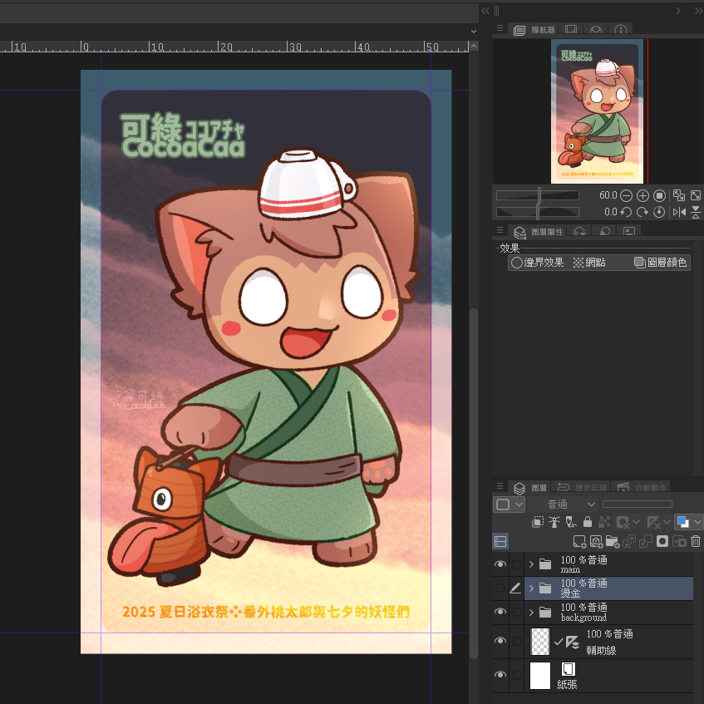The height and width of the screenshot is (704, 704).
Task: Lock transparent pixels icon
Action: 604,522
